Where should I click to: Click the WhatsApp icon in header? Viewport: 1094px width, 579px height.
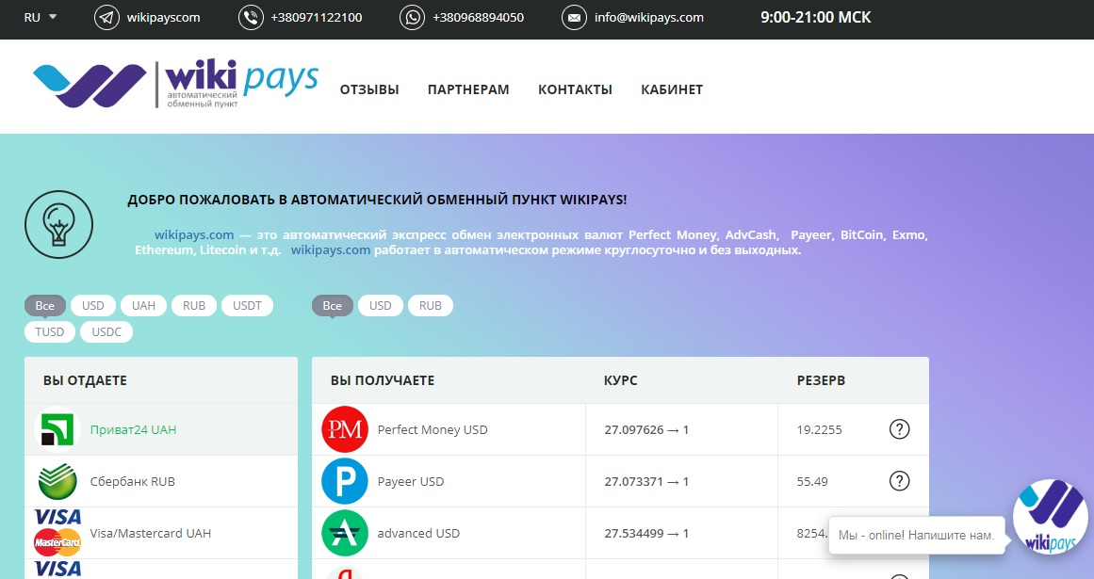click(413, 18)
